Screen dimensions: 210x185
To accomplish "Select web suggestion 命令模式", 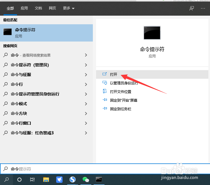I will point(46,104).
